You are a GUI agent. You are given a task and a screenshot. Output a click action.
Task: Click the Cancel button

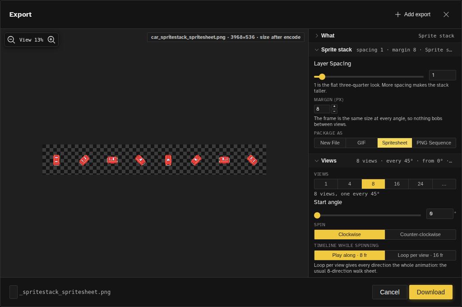tap(389, 292)
